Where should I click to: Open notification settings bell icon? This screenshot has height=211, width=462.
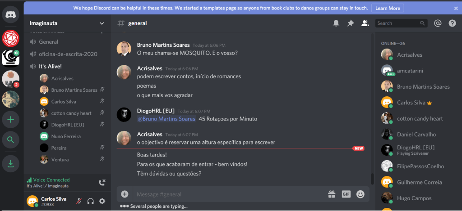click(336, 23)
